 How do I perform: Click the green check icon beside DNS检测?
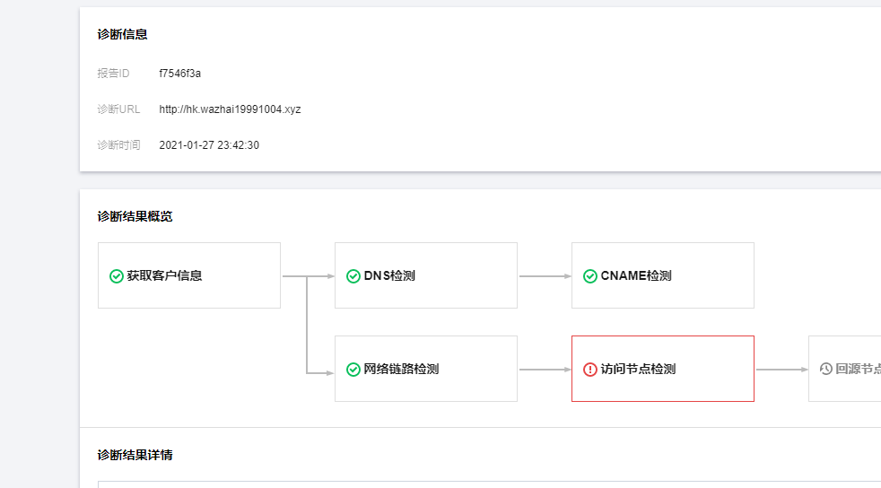[353, 276]
